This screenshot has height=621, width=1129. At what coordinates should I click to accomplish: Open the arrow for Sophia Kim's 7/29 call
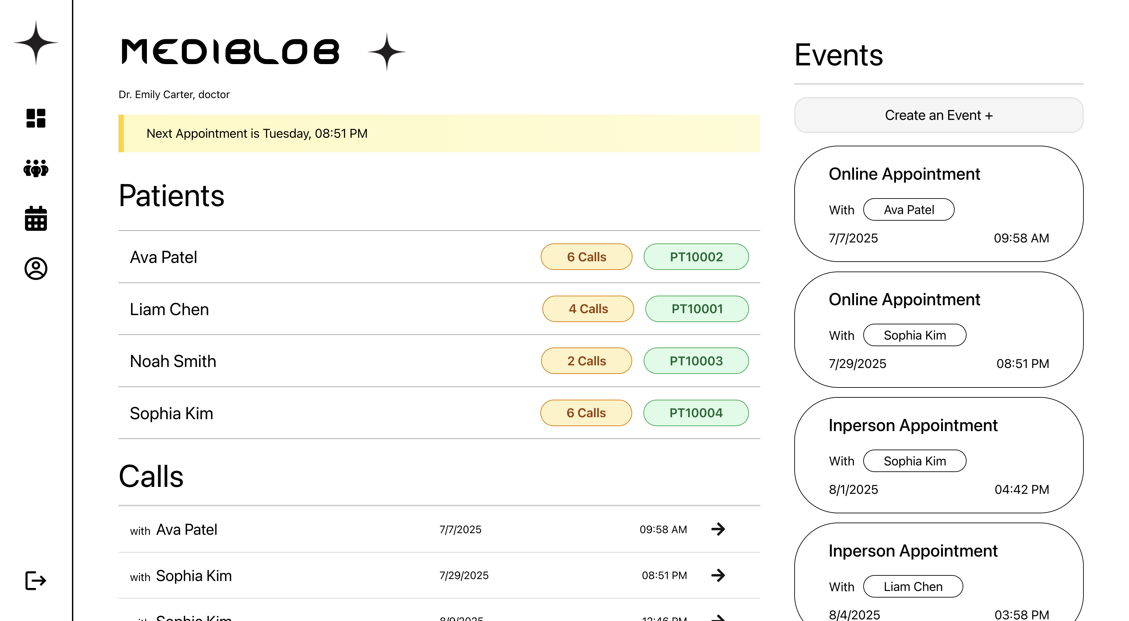(x=718, y=575)
